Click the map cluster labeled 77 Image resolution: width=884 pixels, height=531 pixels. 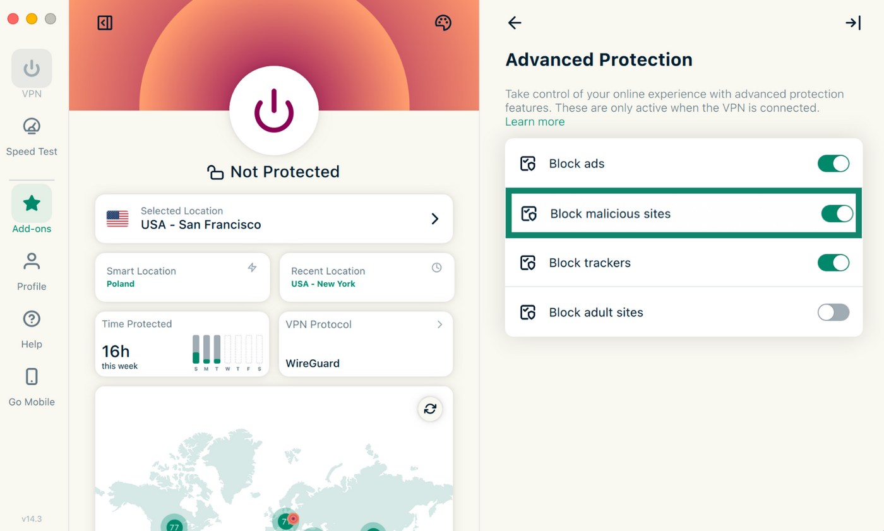[x=174, y=525]
